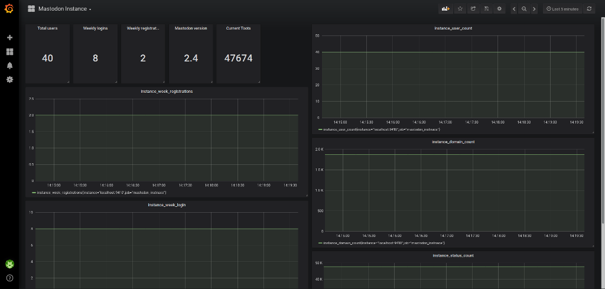
Task: Open the Help question mark icon
Action: [x=9, y=278]
